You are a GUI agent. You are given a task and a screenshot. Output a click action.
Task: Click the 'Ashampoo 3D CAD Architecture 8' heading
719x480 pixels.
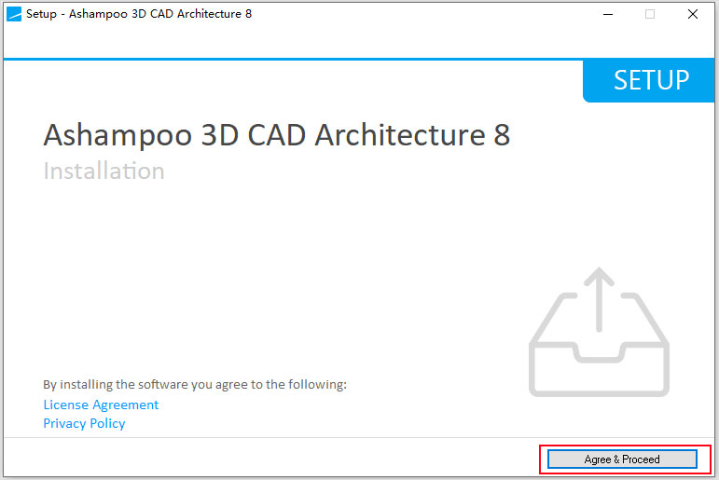point(277,135)
